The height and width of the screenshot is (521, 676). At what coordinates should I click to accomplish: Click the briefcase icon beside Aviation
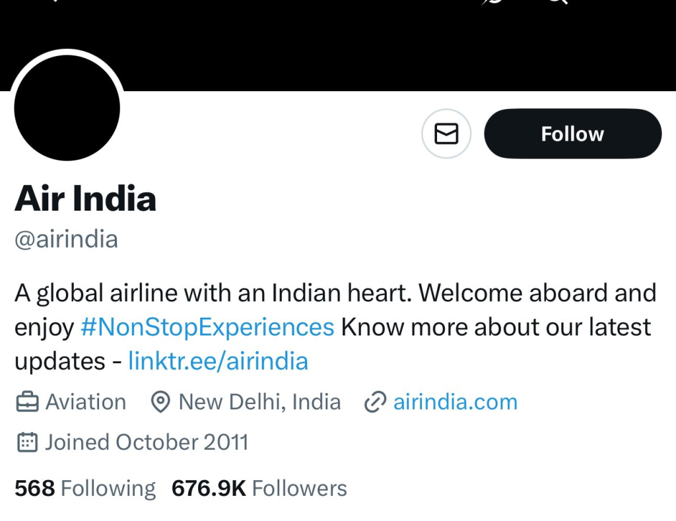pos(27,402)
